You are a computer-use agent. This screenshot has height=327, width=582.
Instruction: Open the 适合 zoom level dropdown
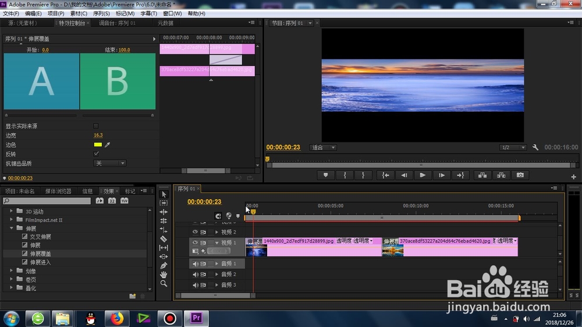point(322,148)
